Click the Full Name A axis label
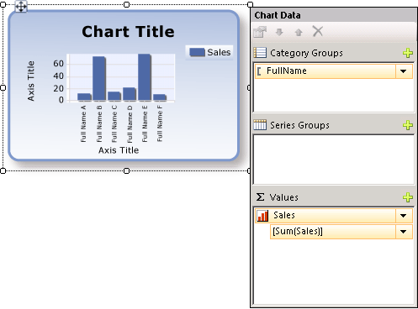Viewport: 418px width, 309px height. point(83,123)
